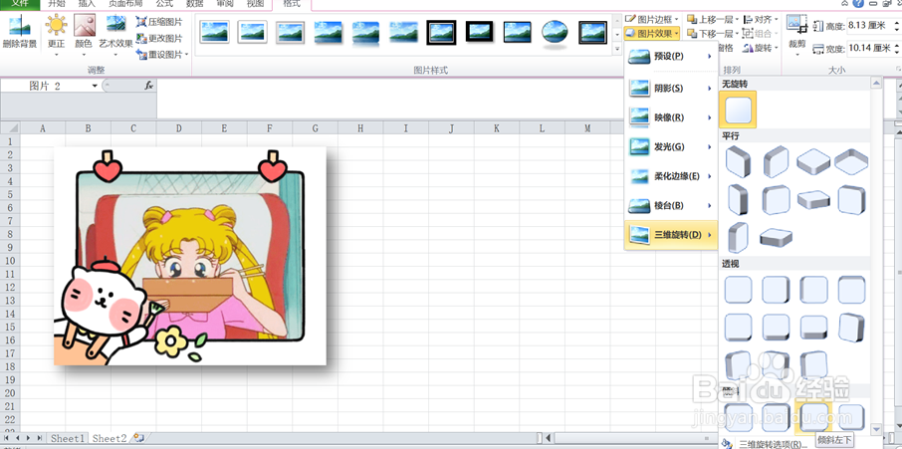Image resolution: width=902 pixels, height=449 pixels.
Task: Click the gallery scroll-down arrow
Action: 876,429
